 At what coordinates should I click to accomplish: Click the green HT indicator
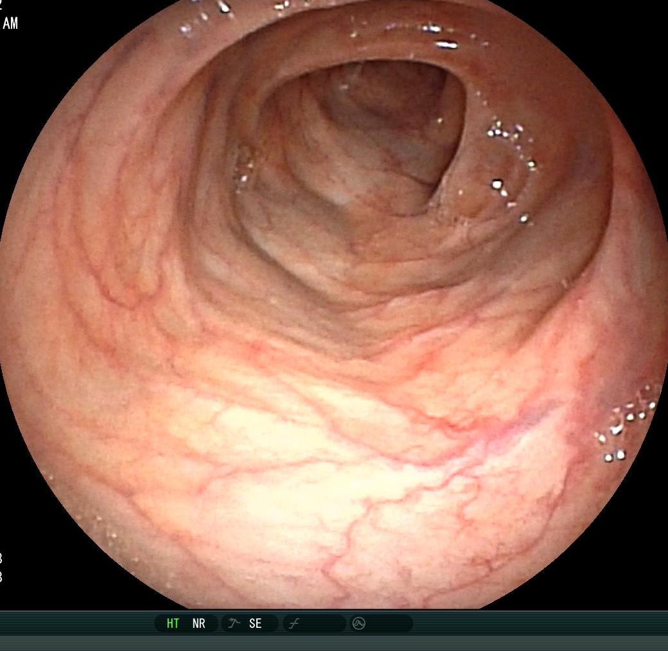pos(173,623)
